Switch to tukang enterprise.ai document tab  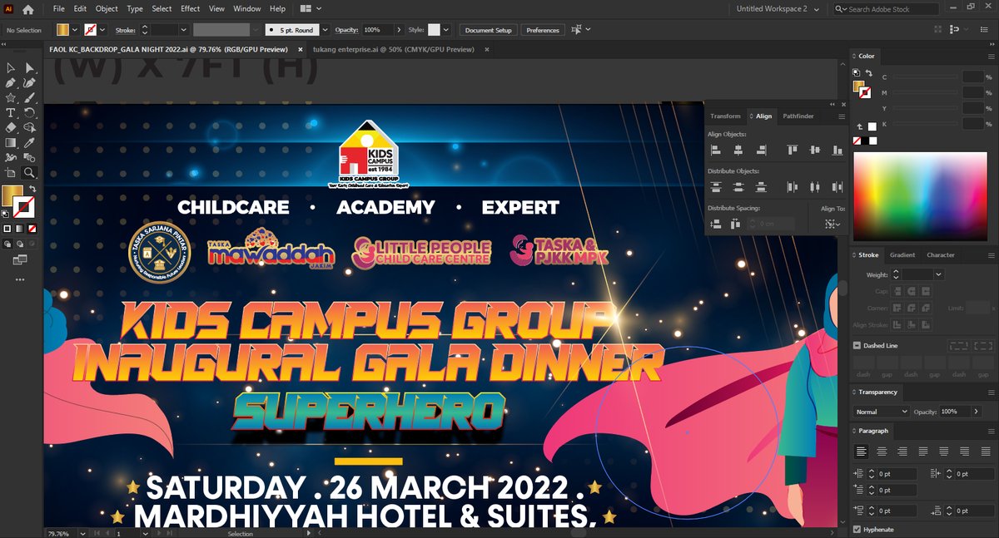tap(394, 50)
